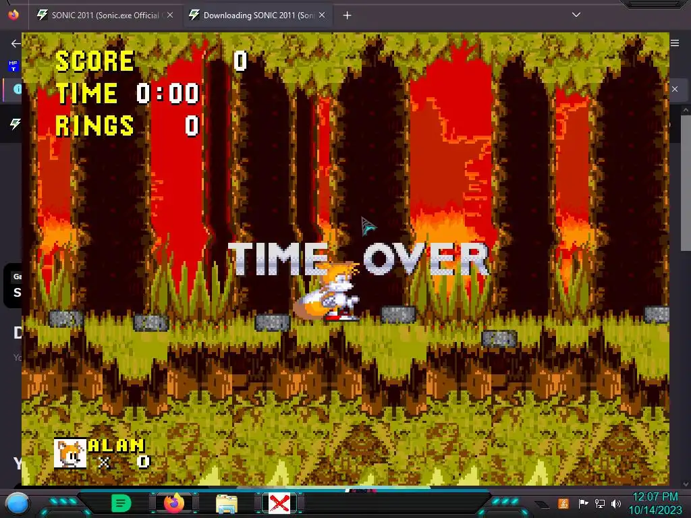Open File Explorer from the taskbar
This screenshot has width=691, height=518.
[227, 504]
